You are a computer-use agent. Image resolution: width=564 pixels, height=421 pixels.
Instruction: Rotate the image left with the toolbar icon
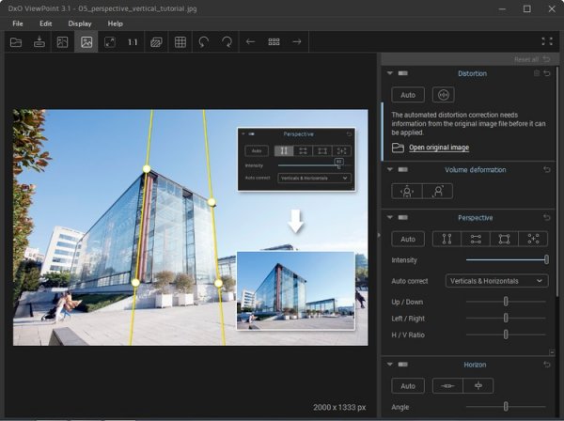pyautogui.click(x=204, y=42)
